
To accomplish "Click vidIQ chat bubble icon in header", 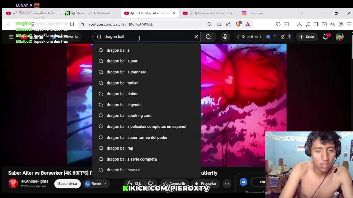I will 288,37.
